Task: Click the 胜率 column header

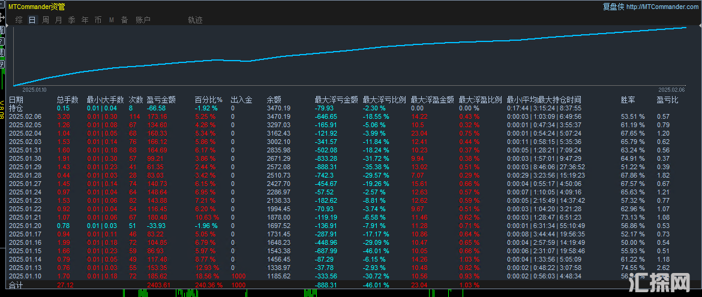Action: (628, 100)
